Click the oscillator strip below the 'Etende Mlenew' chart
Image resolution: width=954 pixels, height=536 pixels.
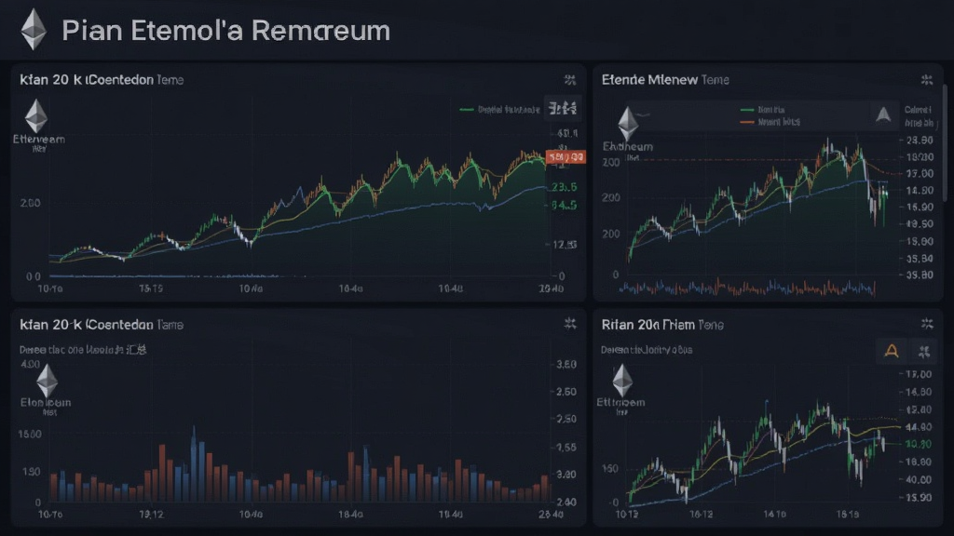click(x=747, y=288)
